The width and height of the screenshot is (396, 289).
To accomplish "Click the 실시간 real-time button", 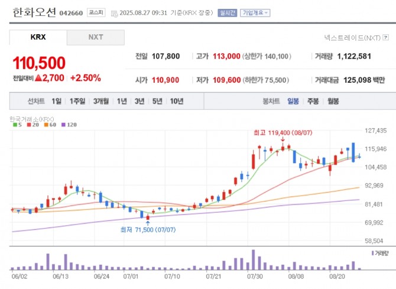I will [226, 12].
